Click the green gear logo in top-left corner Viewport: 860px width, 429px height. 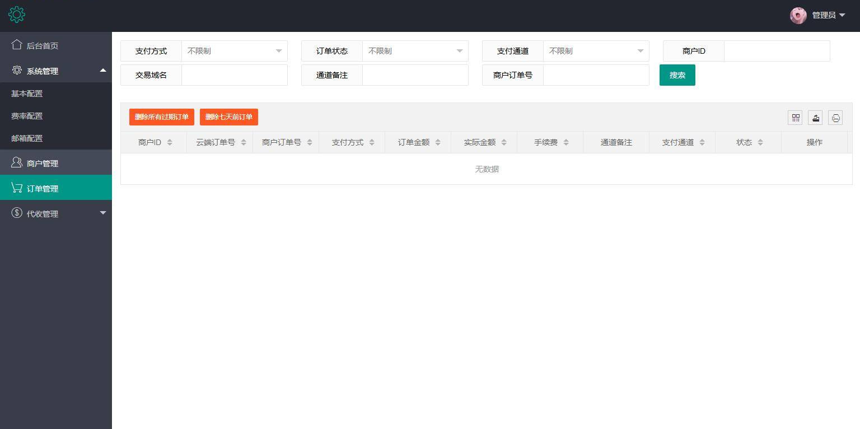pos(17,15)
